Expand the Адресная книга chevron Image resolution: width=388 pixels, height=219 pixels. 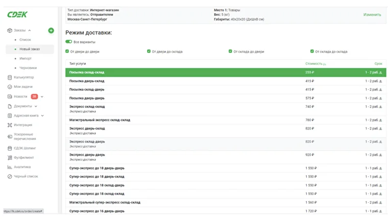pyautogui.click(x=42, y=115)
